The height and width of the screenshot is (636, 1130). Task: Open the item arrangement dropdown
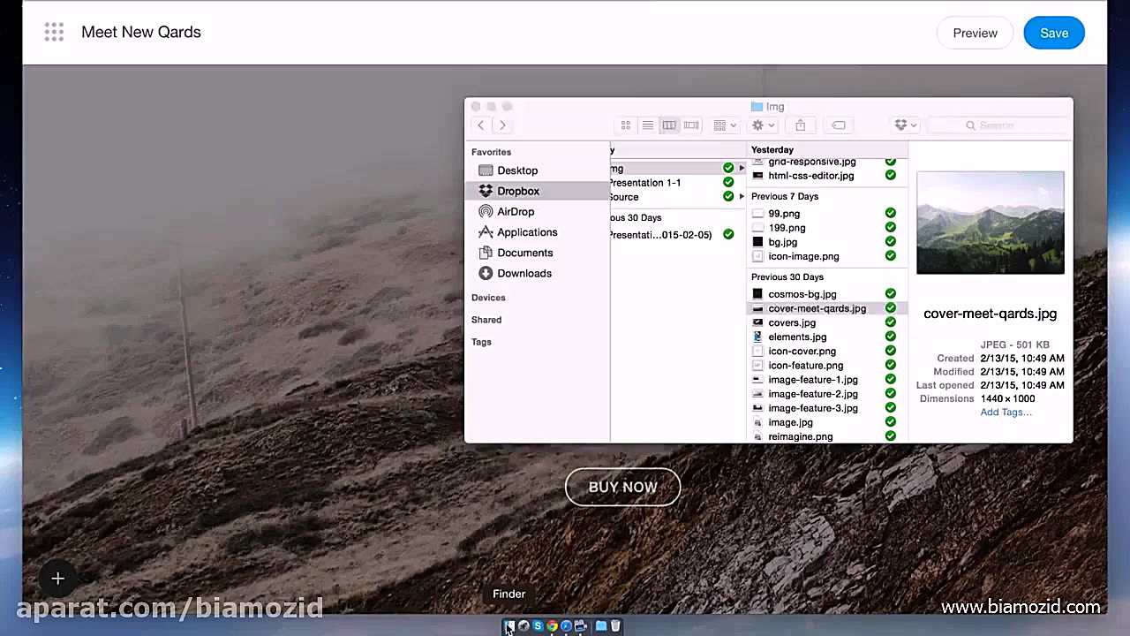coord(725,125)
